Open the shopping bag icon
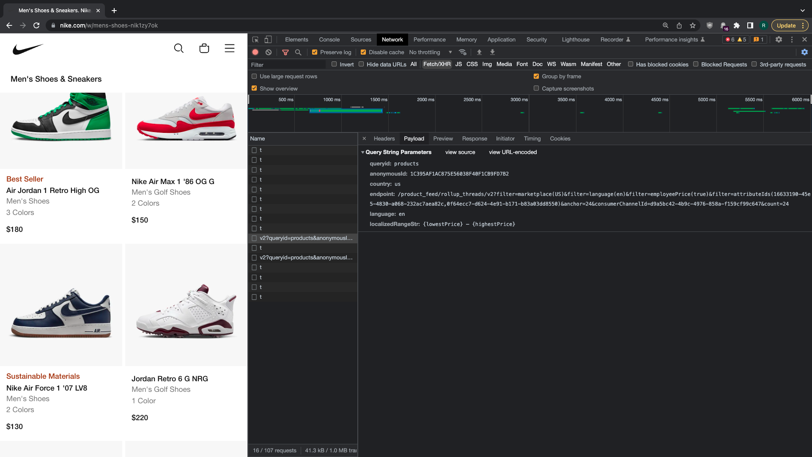Viewport: 812px width, 457px height. (x=204, y=48)
